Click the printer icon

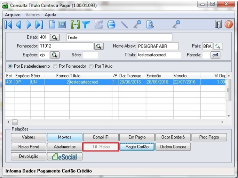pos(111,25)
